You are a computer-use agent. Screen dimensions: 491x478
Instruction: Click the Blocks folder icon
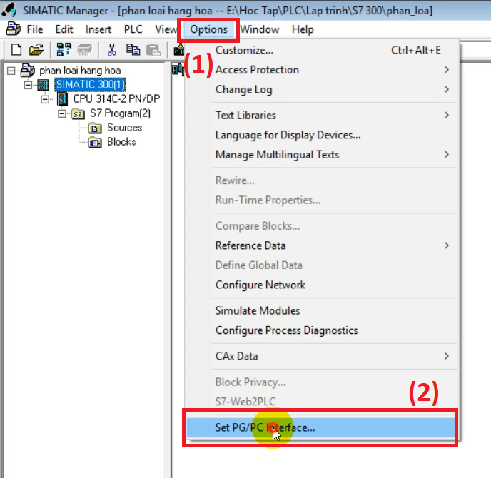[x=95, y=143]
